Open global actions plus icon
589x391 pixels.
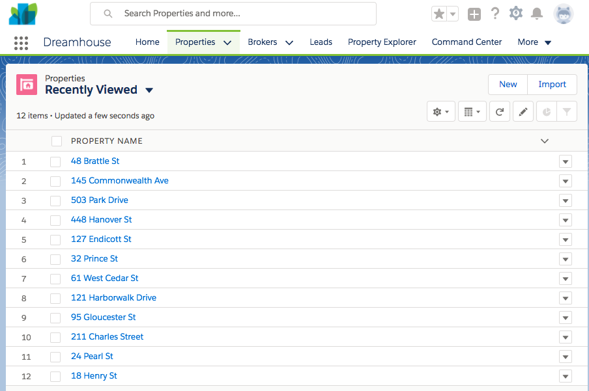click(x=474, y=14)
